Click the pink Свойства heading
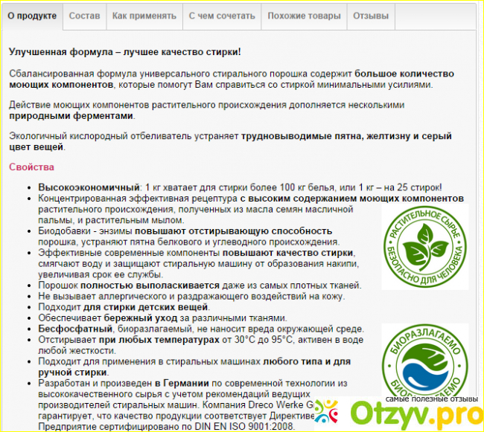Image resolution: width=484 pixels, height=432 pixels. click(x=31, y=167)
